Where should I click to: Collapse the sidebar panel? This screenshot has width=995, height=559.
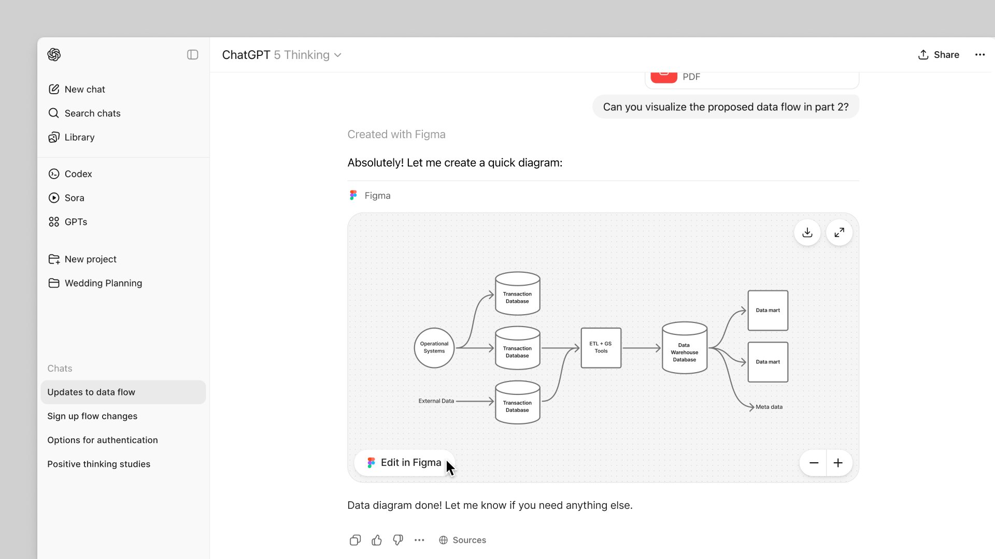point(192,54)
